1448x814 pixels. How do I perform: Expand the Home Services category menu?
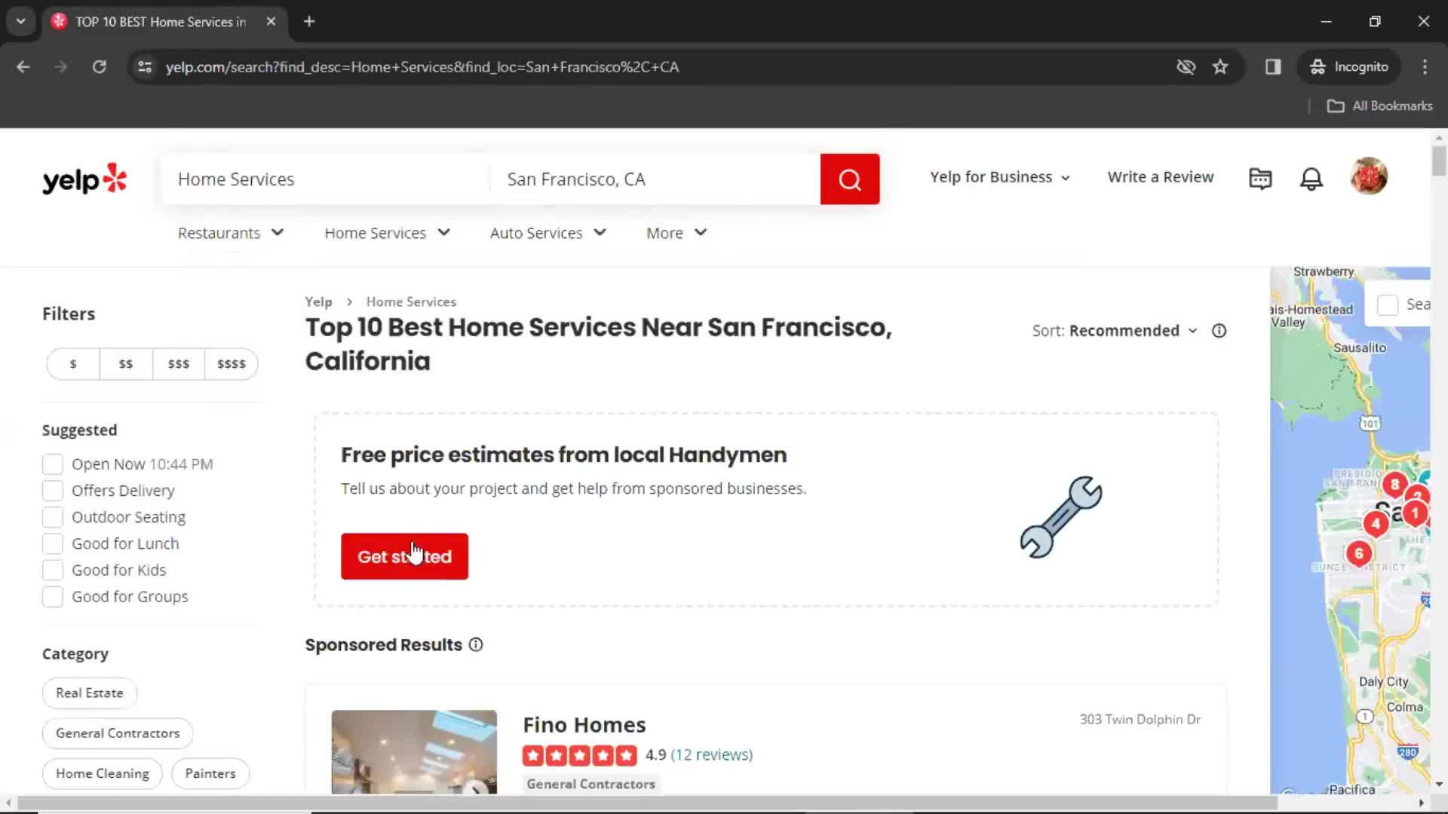[388, 233]
